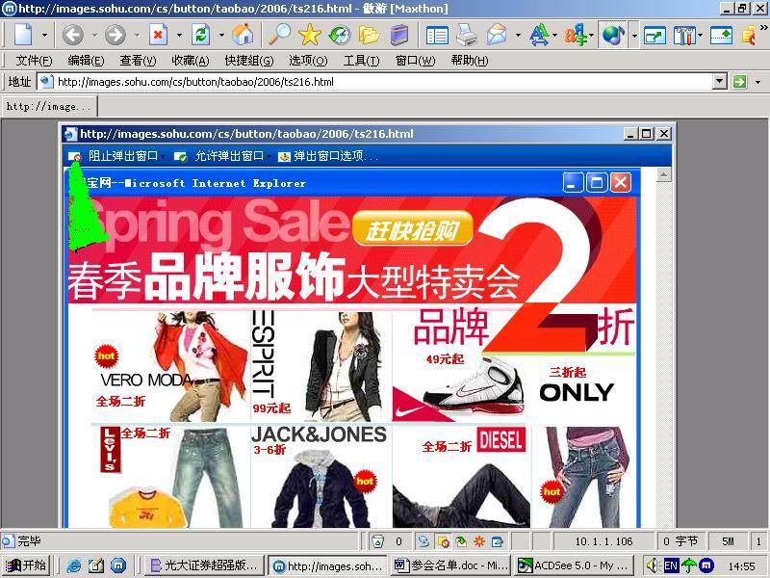Click the orange sun status bar icon
Screen dimensions: 770x578
pos(478,541)
